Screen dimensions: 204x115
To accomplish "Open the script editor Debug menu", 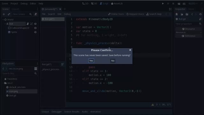I will pyautogui.click(x=67, y=14).
